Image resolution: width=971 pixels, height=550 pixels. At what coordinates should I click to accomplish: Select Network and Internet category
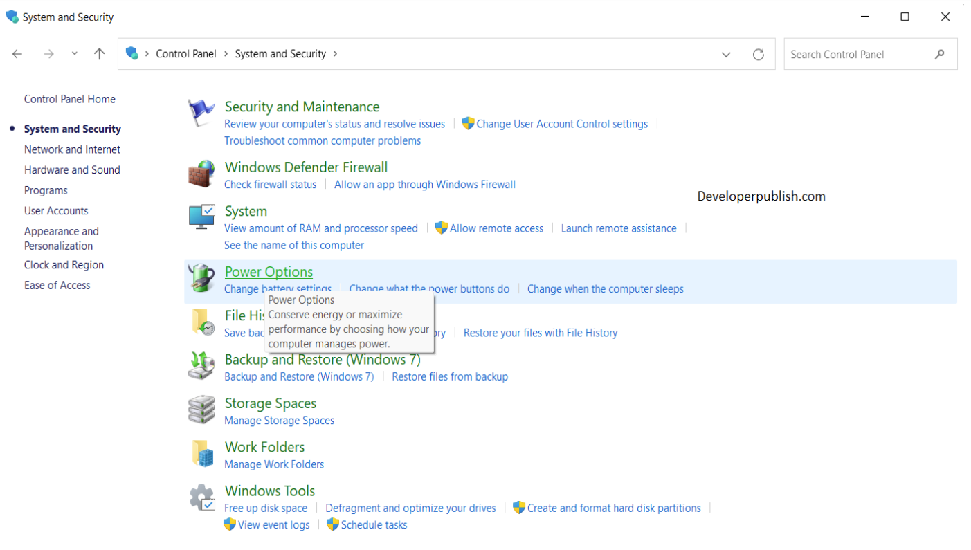(72, 149)
